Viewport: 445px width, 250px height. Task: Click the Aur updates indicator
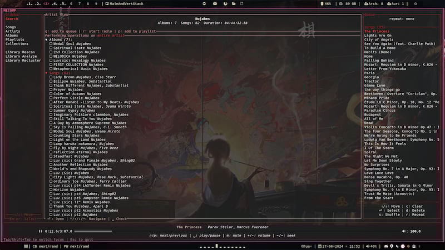[392, 3]
